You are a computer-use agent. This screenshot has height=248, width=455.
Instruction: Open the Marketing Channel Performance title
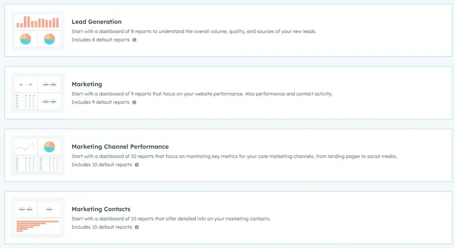pos(120,146)
